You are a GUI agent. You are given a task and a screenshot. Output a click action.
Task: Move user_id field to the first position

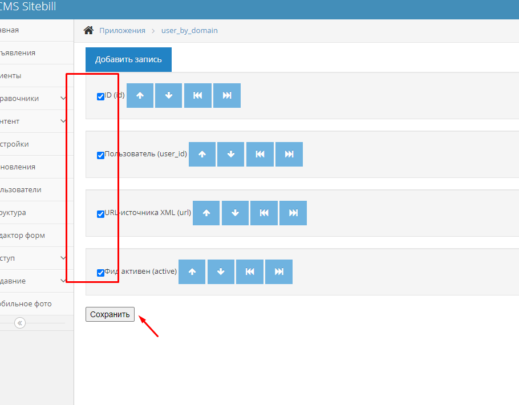260,154
